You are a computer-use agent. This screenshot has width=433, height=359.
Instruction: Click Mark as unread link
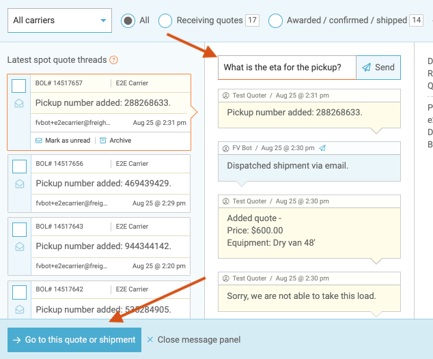coord(63,141)
